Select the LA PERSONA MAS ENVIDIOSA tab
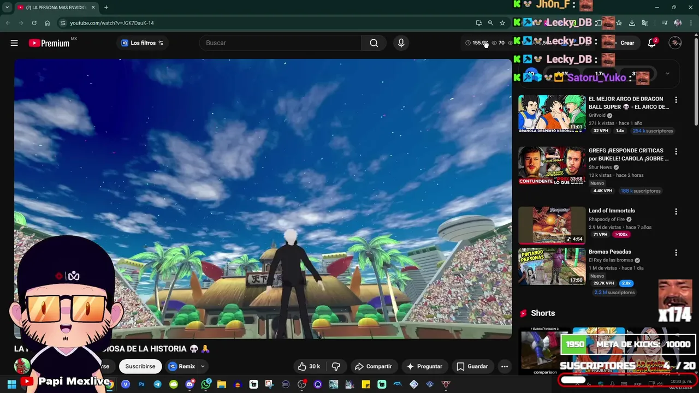The width and height of the screenshot is (699, 393). 56,8
